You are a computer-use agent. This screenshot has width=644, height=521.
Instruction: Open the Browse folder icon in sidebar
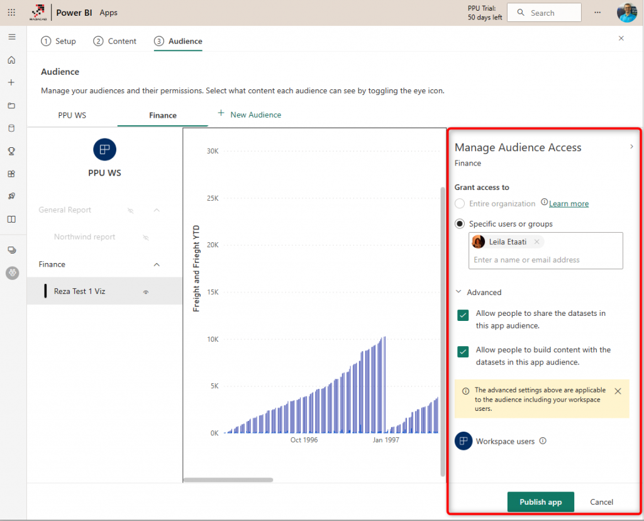(11, 105)
